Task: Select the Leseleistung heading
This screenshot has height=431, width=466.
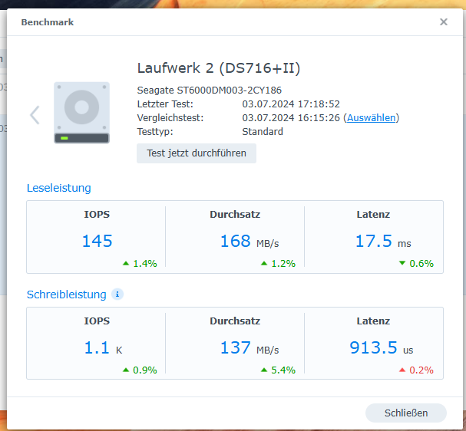Action: (59, 188)
